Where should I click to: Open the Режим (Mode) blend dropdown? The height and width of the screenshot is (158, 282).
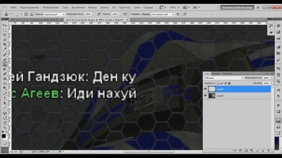pyautogui.click(x=54, y=14)
